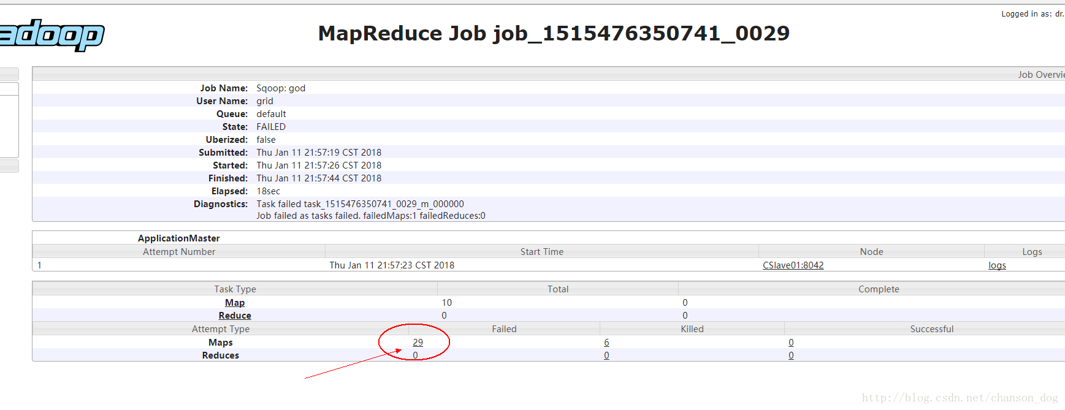Select the 'Job failed as tasks failed' line
This screenshot has width=1065, height=410.
[371, 216]
